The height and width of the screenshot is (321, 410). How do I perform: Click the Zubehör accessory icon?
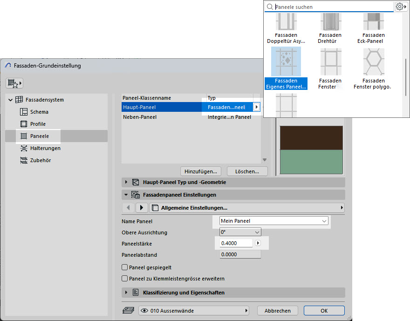[x=24, y=160]
